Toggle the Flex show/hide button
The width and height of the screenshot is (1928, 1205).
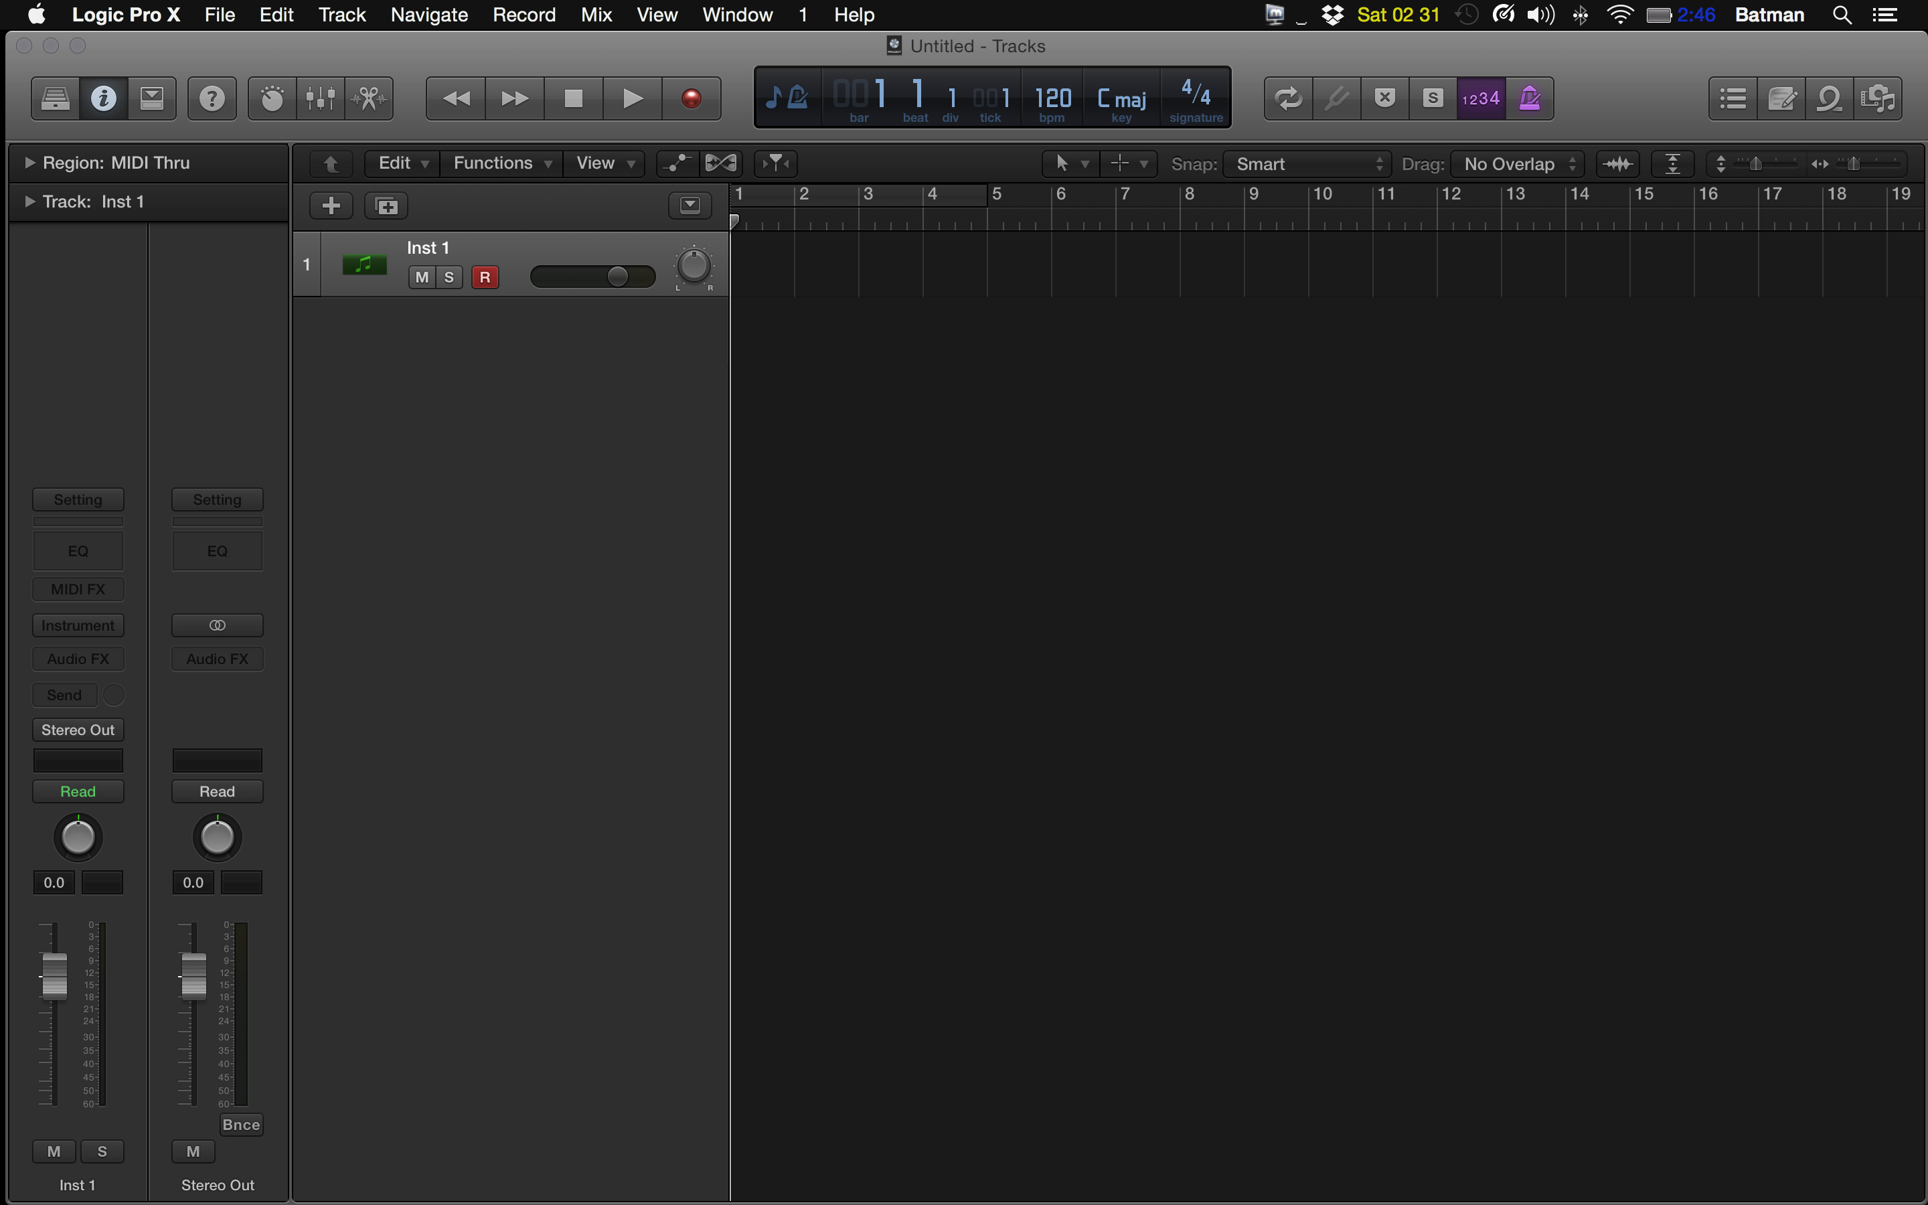pos(721,164)
